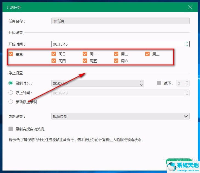The width and height of the screenshot is (200, 173).
Task: Click the 录制完成自动关机 label text
Action: 30,129
